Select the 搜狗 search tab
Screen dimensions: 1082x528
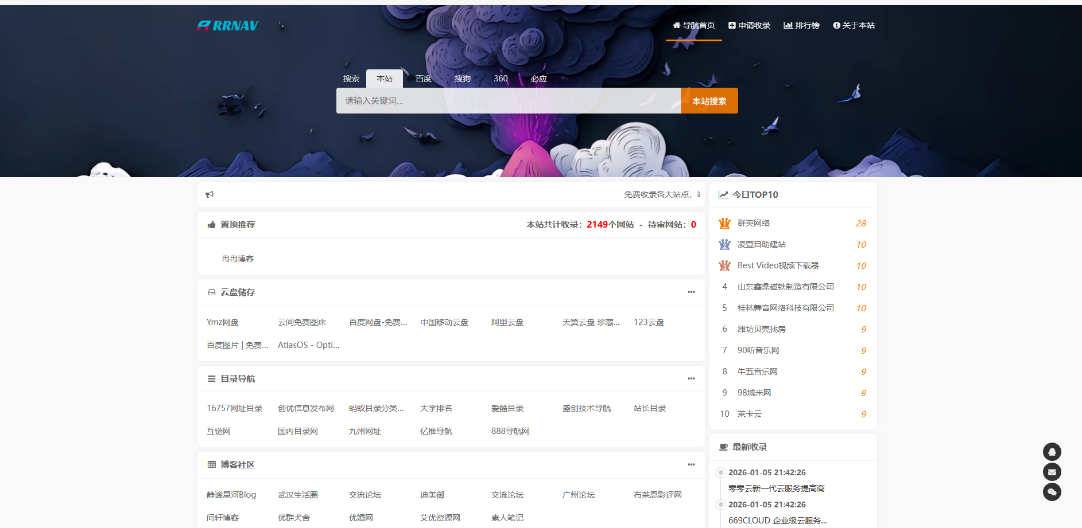[462, 79]
